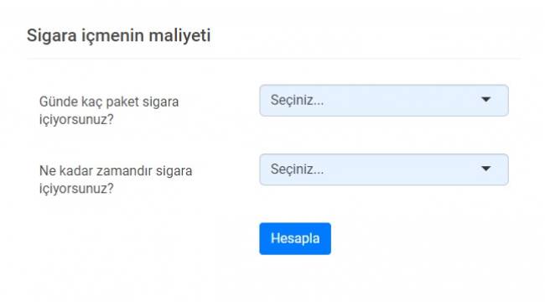Click the 'Ne kadar zamandır sigara içiyorsunuz?' label

click(116, 180)
